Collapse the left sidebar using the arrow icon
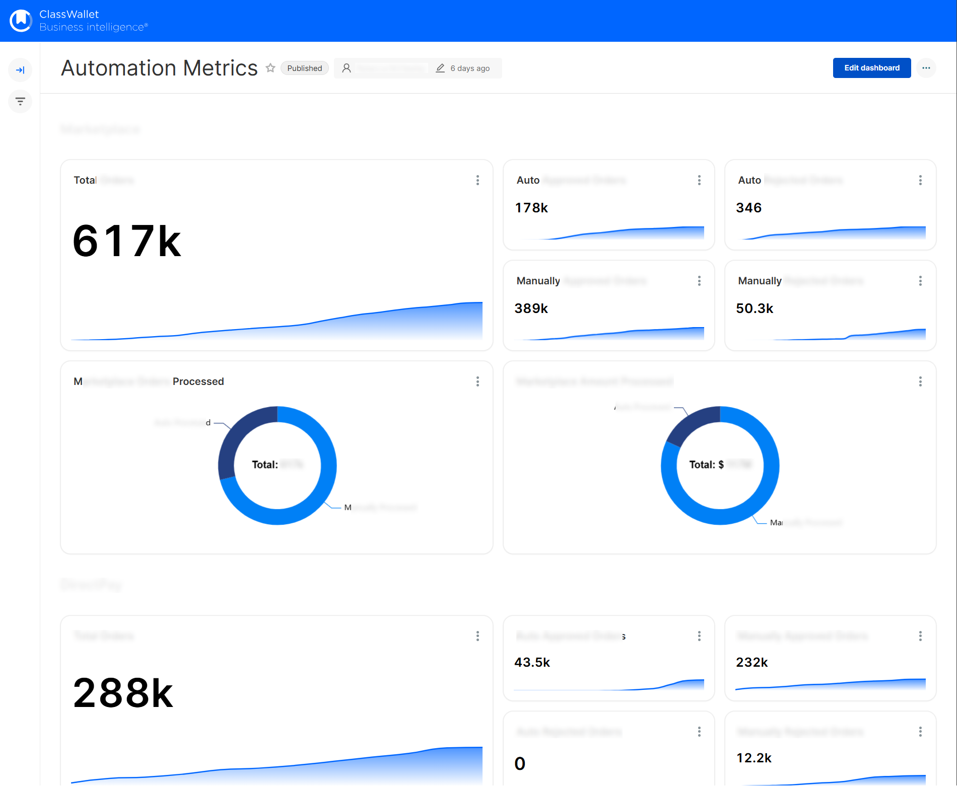The height and width of the screenshot is (789, 957). pyautogui.click(x=20, y=70)
